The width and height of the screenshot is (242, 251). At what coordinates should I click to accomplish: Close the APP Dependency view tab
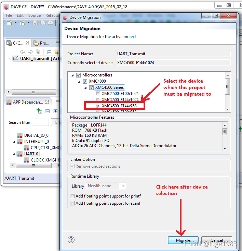47,102
